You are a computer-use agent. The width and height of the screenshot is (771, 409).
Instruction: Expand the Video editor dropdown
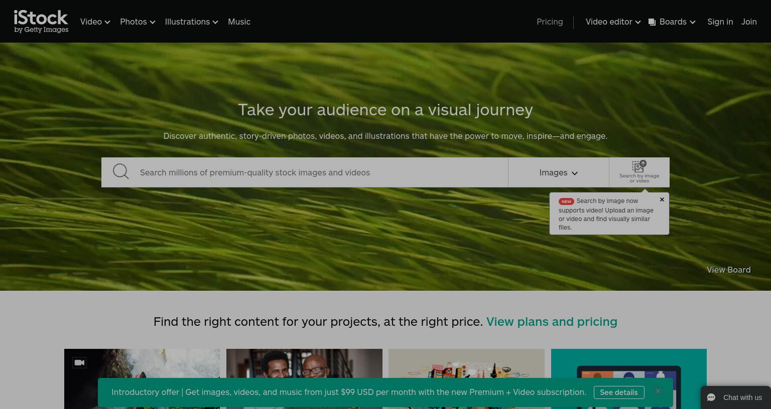pos(613,22)
